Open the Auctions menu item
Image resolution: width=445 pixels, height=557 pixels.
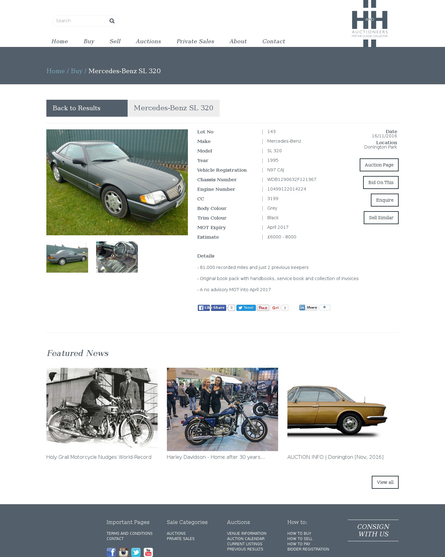pos(148,41)
